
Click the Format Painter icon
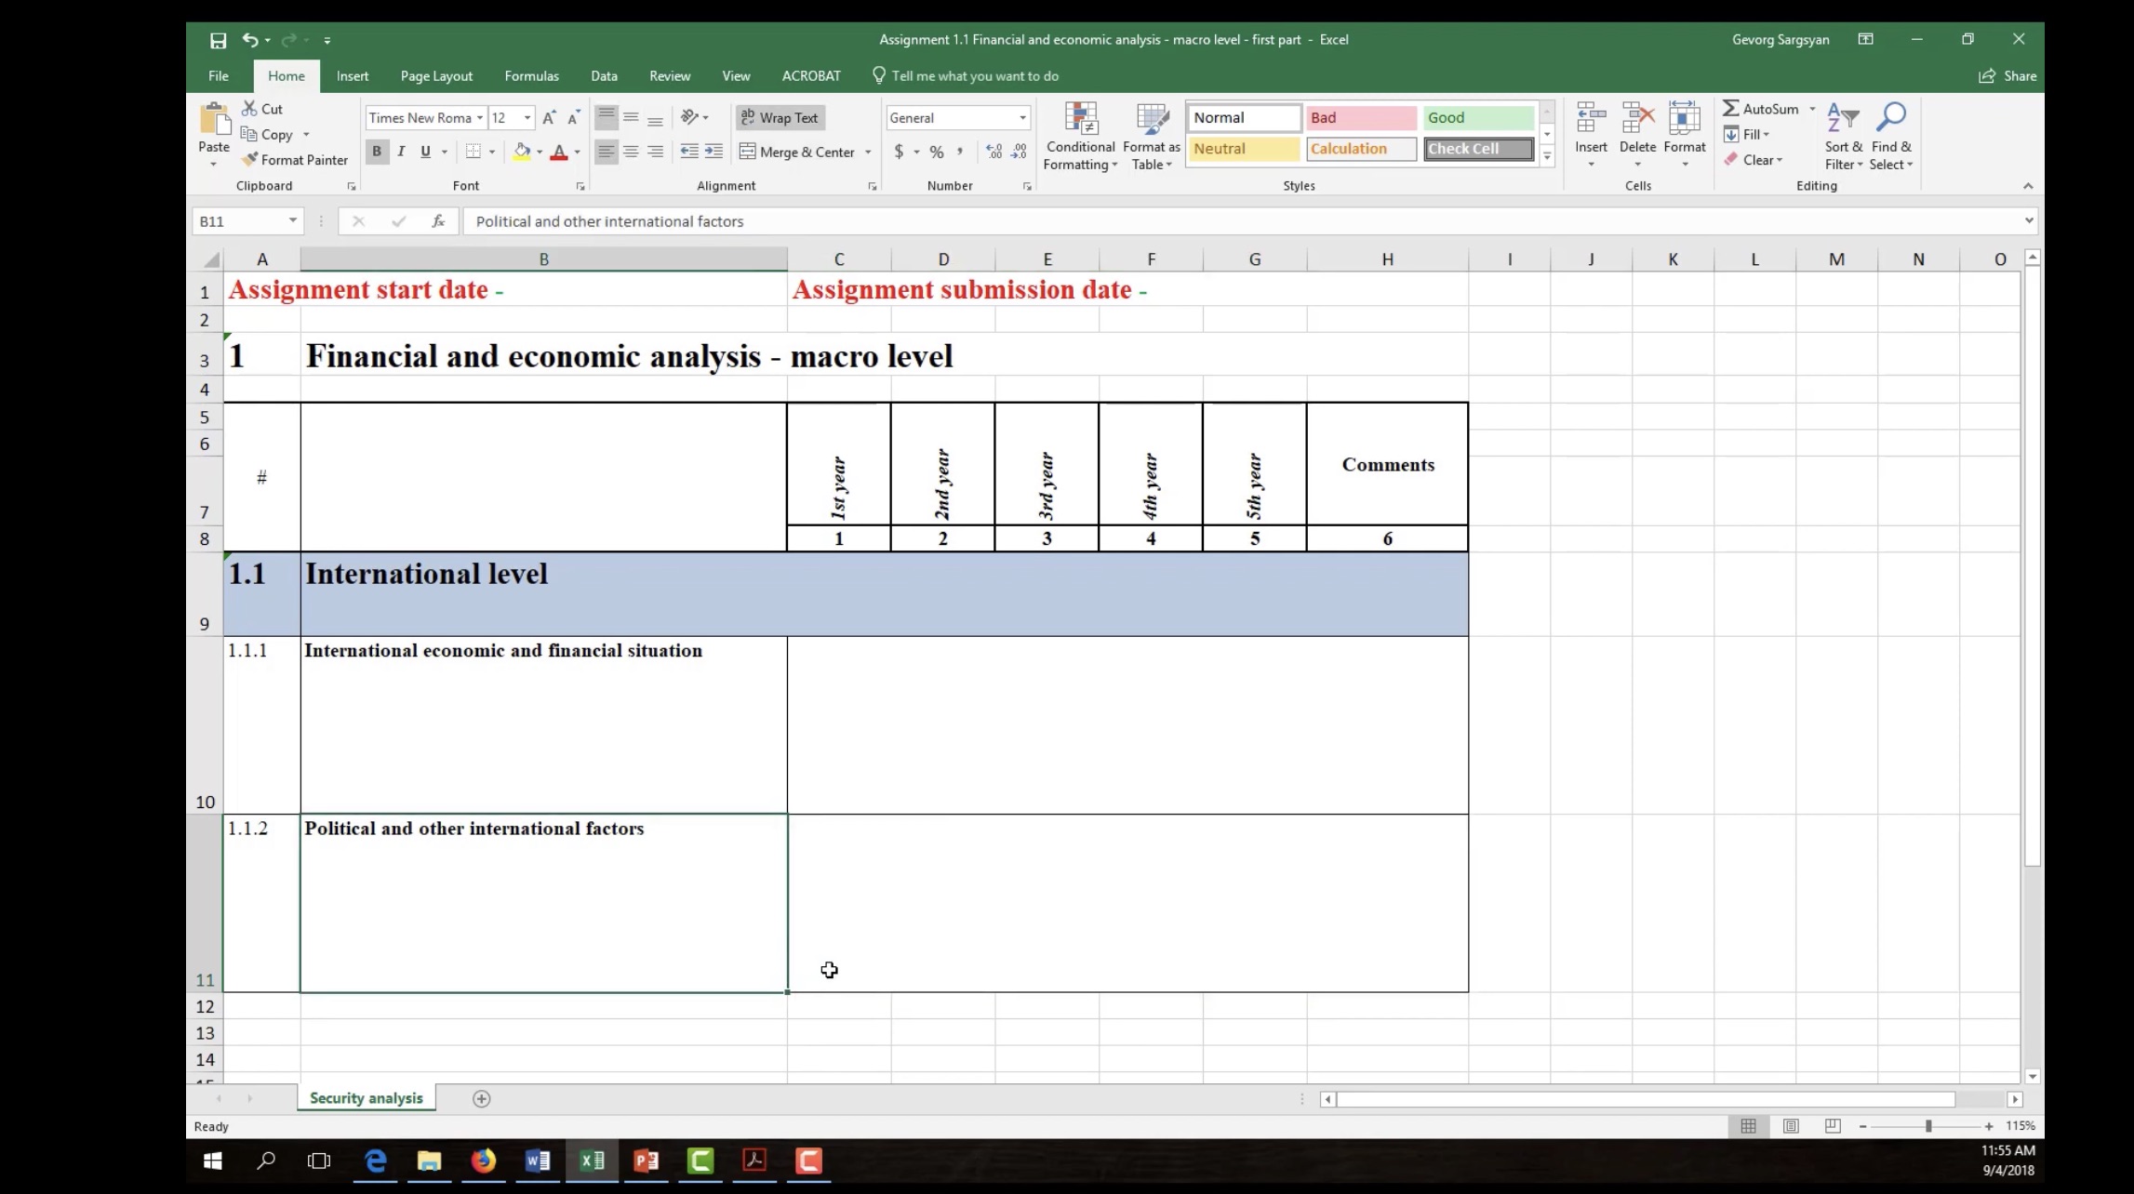coord(250,160)
